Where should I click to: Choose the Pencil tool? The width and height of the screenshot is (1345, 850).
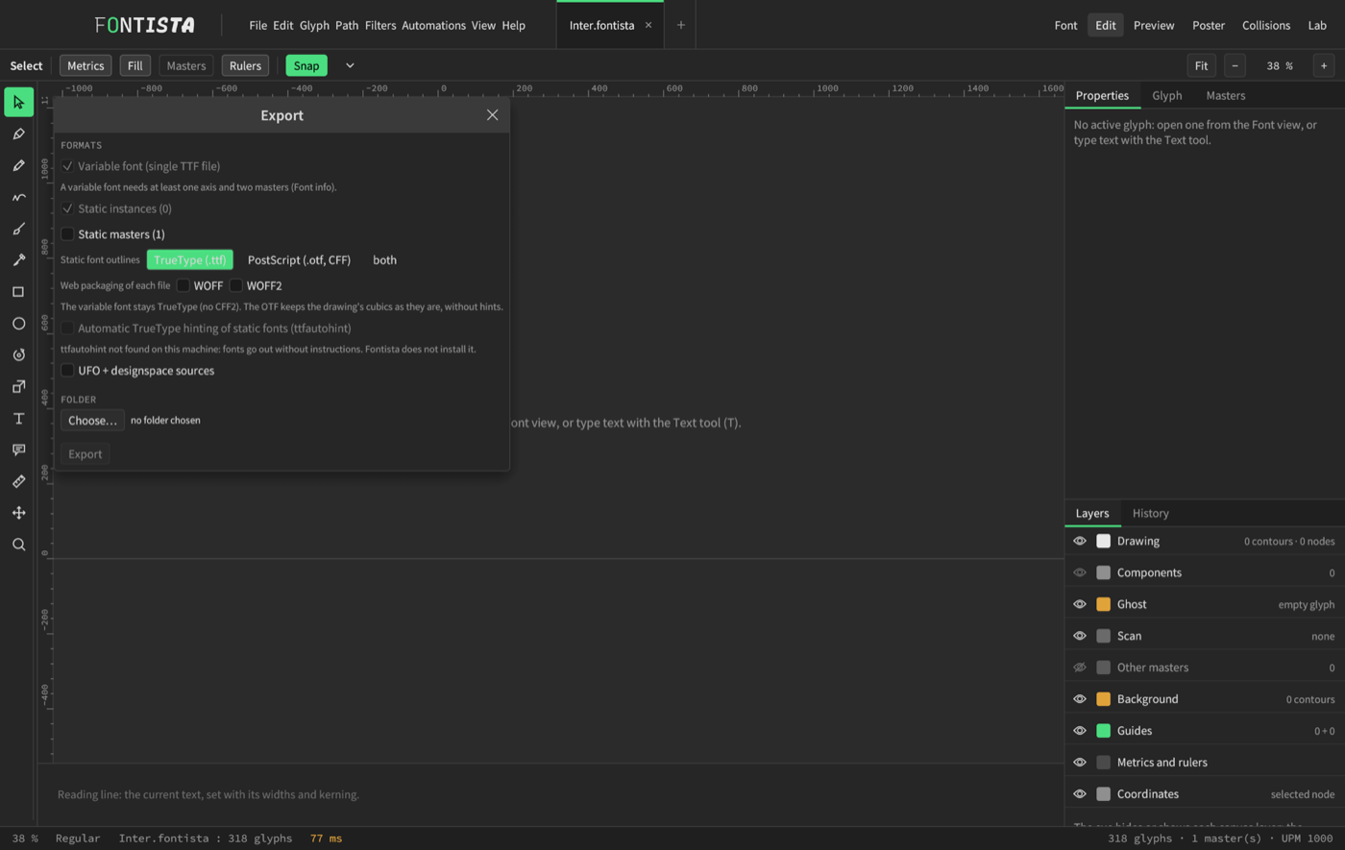18,165
